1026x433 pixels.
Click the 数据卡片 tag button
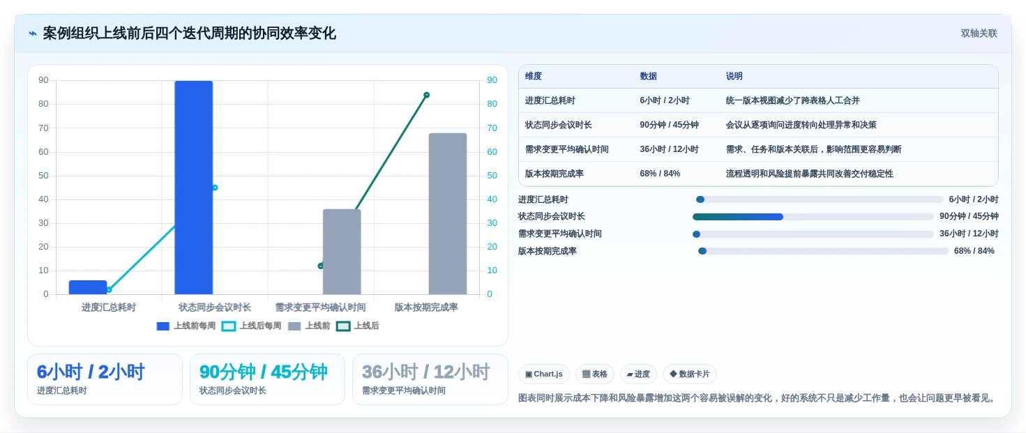pyautogui.click(x=690, y=374)
